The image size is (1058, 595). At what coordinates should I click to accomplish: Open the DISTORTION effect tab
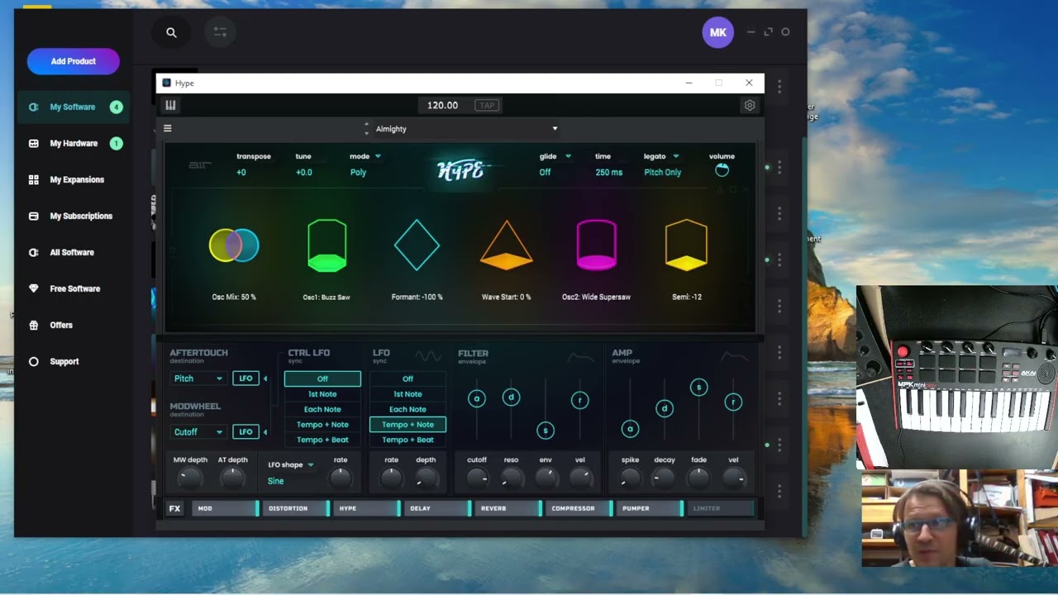tap(296, 508)
